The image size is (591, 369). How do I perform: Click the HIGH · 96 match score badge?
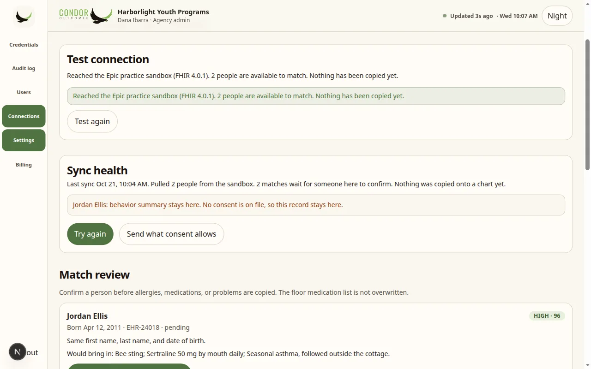(x=547, y=316)
